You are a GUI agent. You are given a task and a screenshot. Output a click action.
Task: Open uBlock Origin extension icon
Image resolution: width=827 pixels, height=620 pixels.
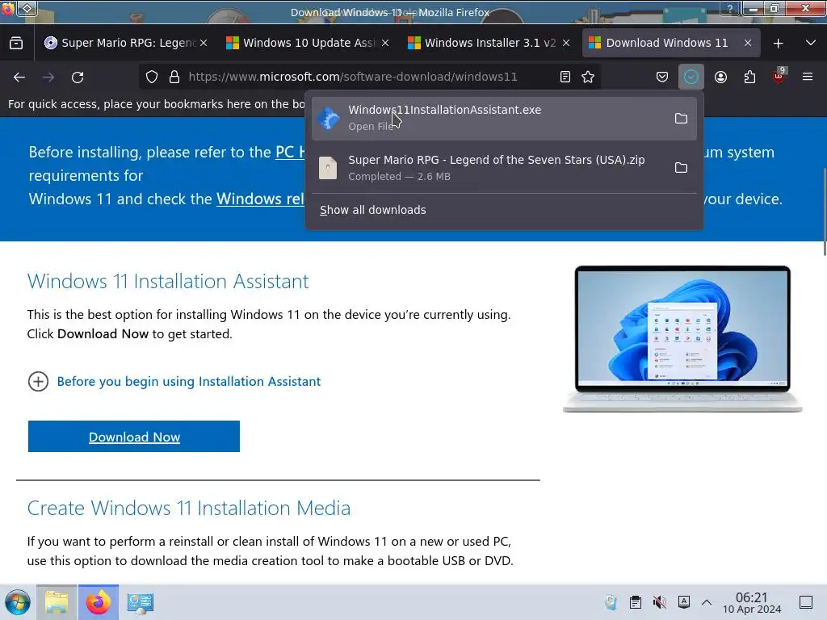[x=779, y=77]
